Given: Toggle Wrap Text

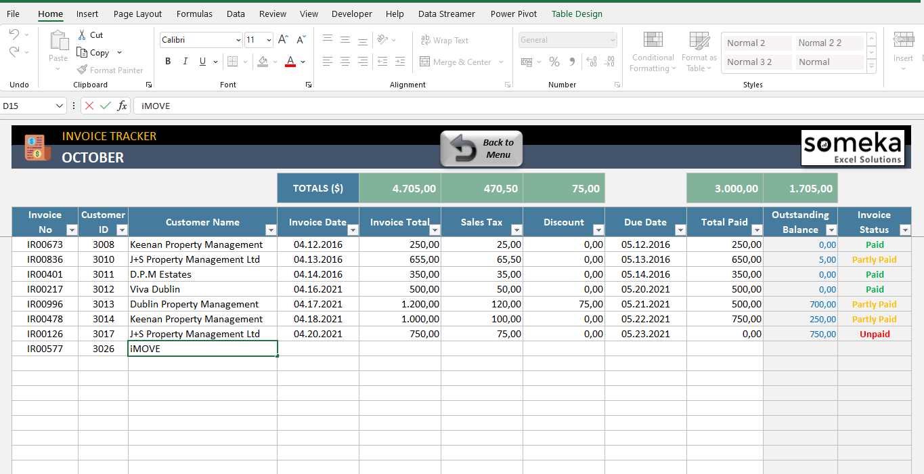Looking at the screenshot, I should click(x=444, y=41).
